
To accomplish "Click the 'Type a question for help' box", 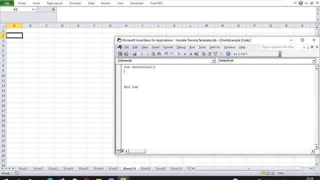I will [281, 47].
